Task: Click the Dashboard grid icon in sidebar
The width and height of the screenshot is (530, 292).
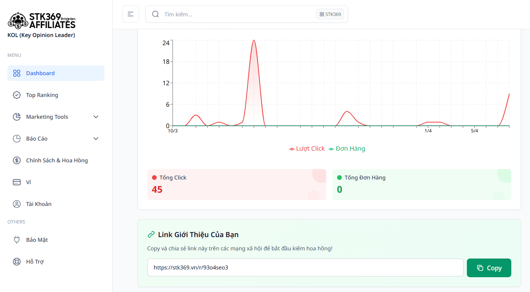Action: point(17,73)
